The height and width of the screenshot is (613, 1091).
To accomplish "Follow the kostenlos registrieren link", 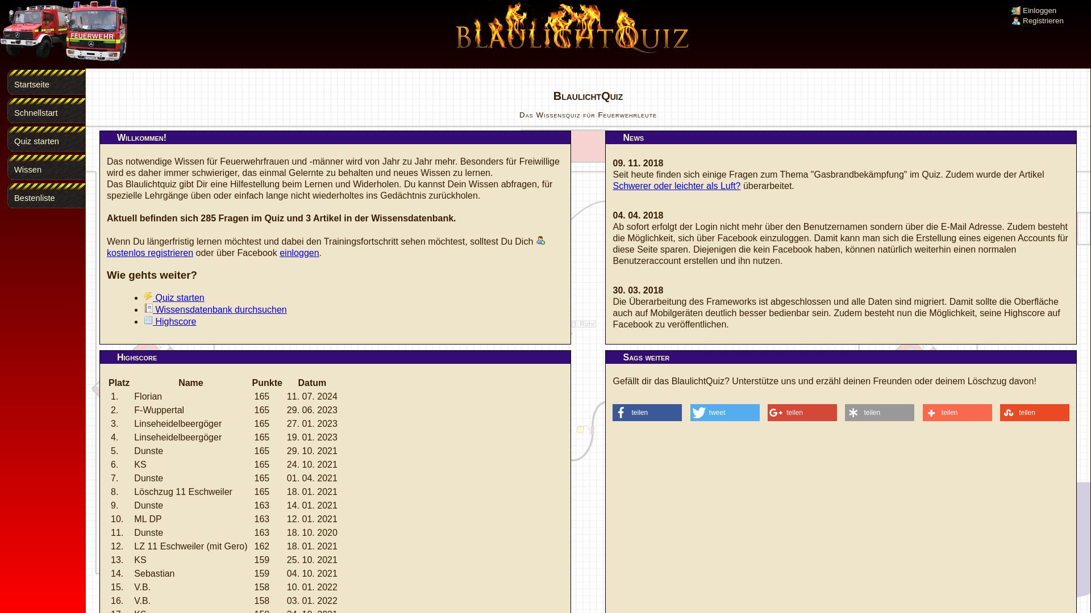I will [150, 253].
